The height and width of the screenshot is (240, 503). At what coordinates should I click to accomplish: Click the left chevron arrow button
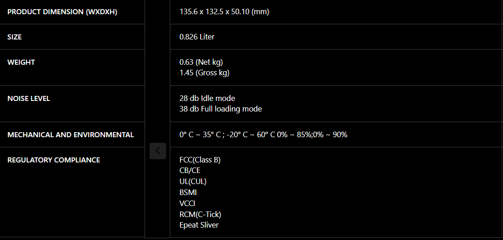pyautogui.click(x=158, y=151)
